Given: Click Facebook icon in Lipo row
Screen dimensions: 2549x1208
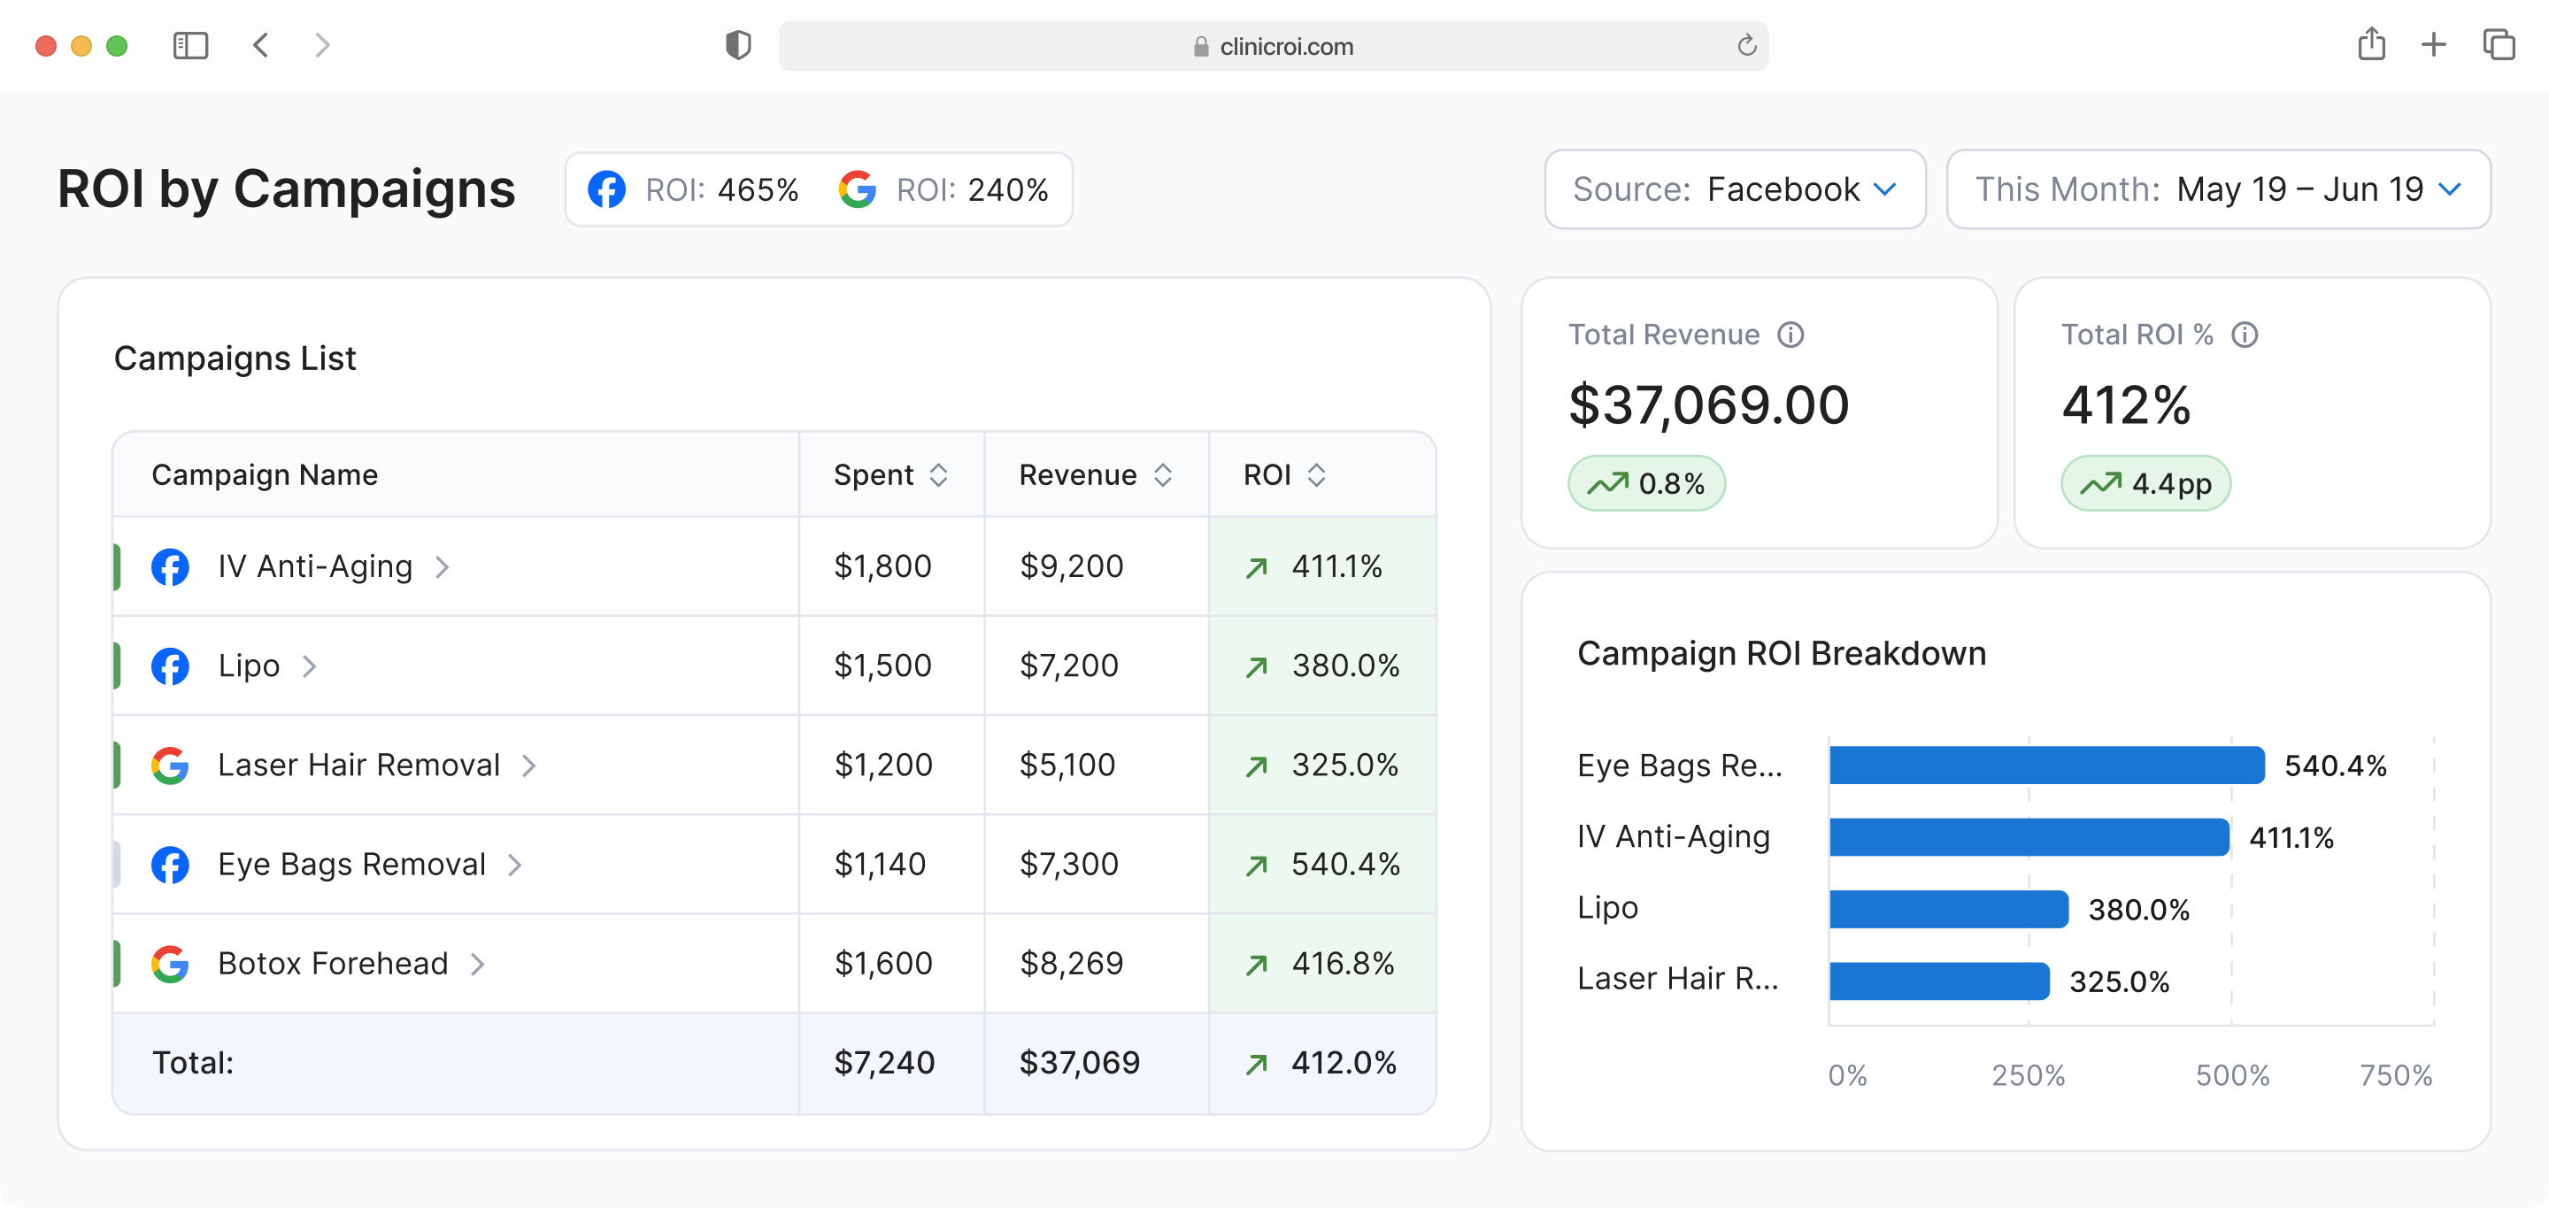Looking at the screenshot, I should 170,666.
